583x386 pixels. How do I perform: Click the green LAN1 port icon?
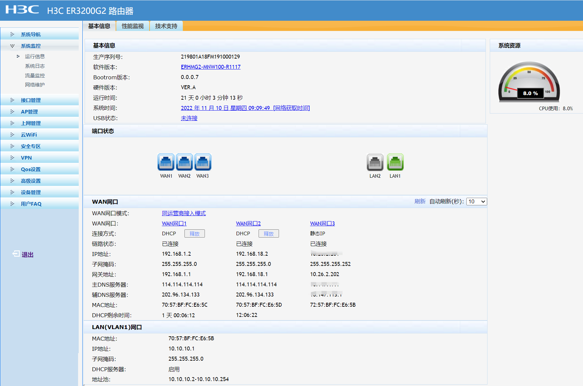395,162
